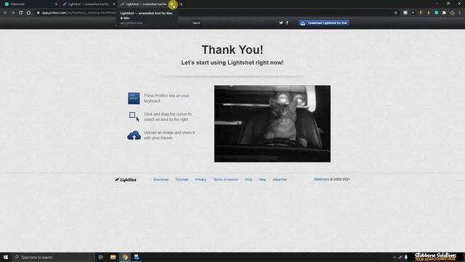Open Chrome's three-dot menu

[x=460, y=13]
